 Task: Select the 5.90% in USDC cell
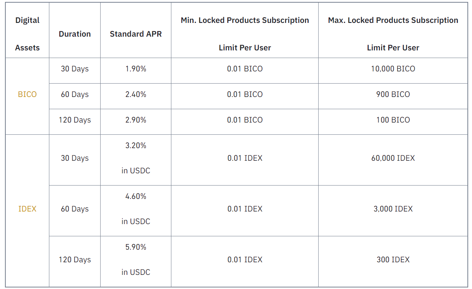(136, 260)
